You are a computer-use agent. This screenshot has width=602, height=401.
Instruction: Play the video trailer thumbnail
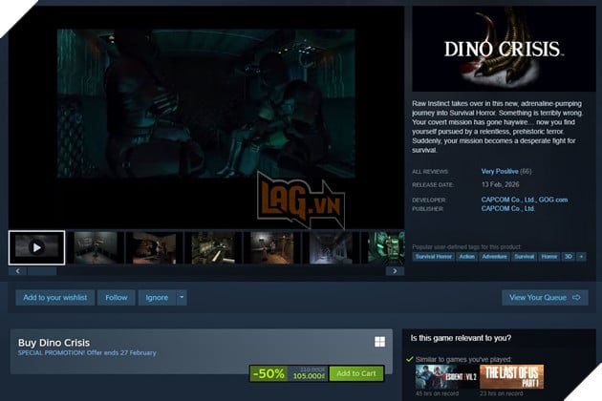tap(37, 247)
